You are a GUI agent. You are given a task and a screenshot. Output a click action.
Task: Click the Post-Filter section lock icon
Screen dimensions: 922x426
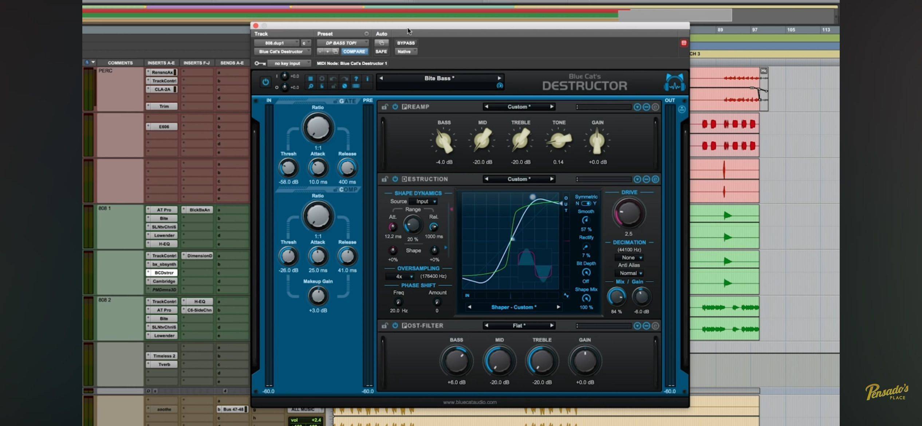(x=385, y=326)
